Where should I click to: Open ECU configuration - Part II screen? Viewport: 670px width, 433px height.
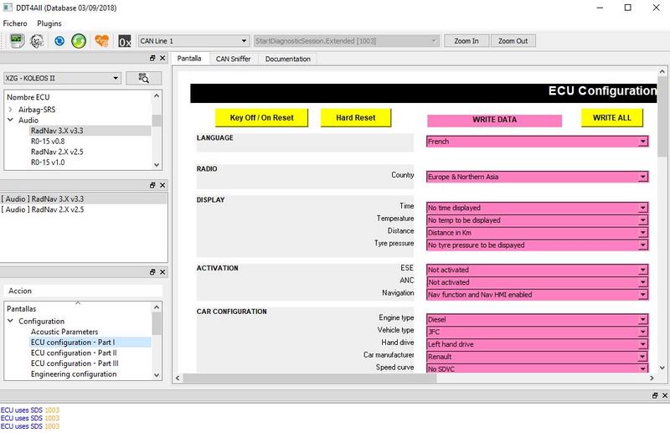click(x=74, y=353)
